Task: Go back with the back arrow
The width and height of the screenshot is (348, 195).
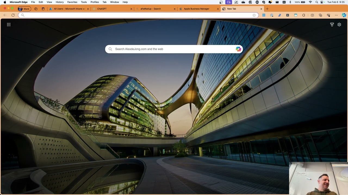Action: coord(5,15)
